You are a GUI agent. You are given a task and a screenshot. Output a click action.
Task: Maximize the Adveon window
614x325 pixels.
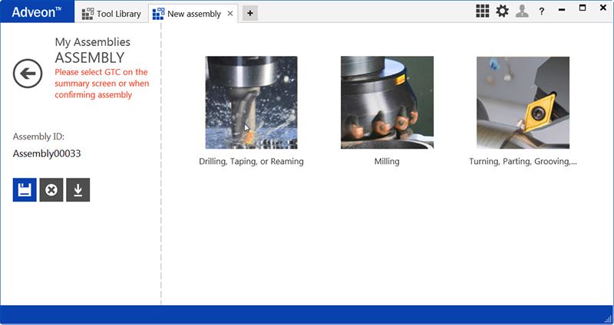582,8
